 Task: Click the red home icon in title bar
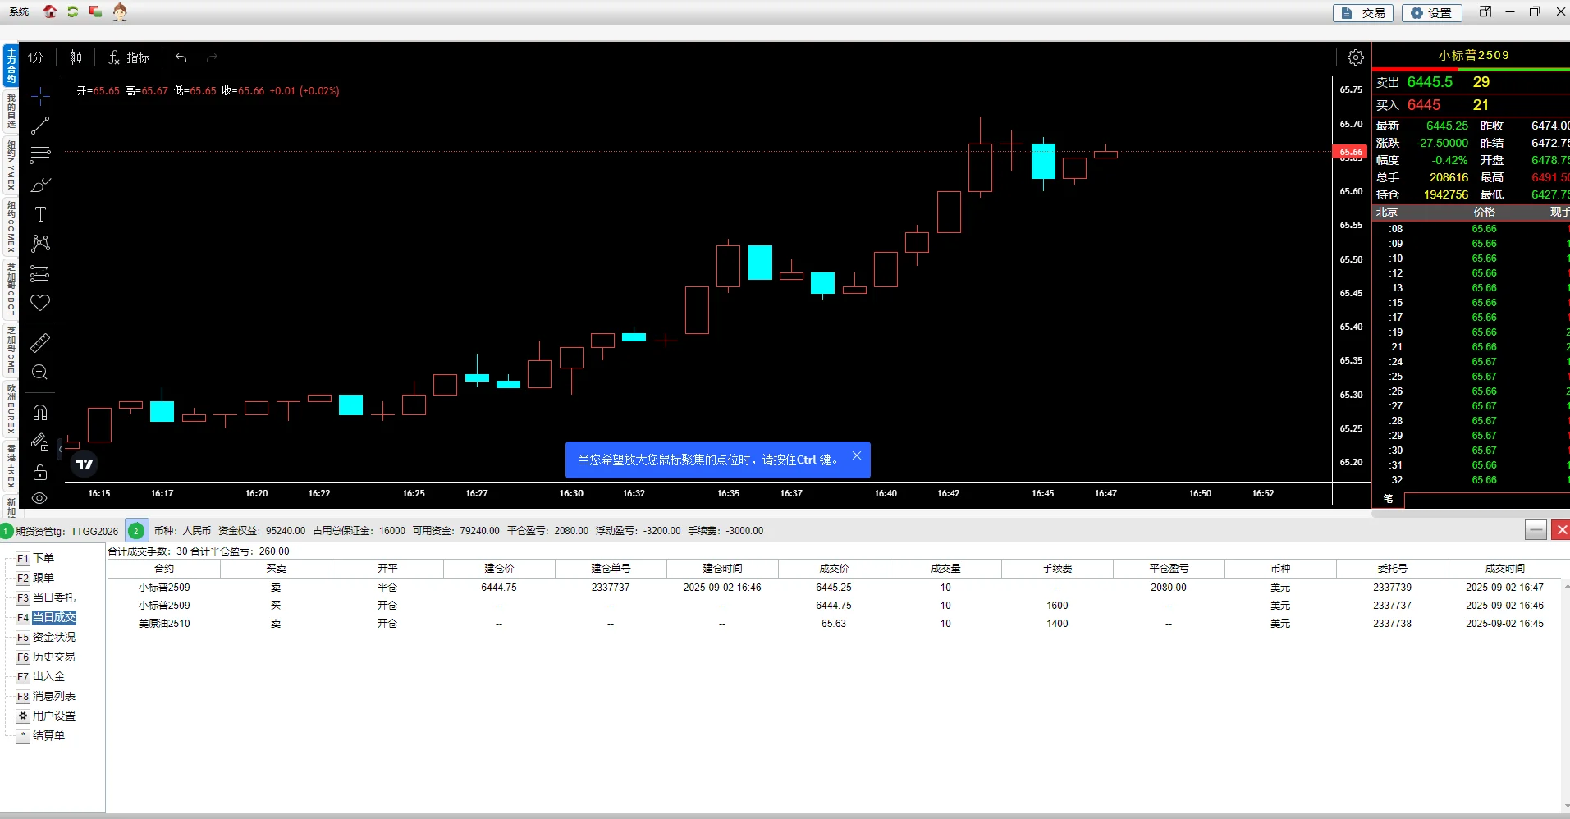[x=50, y=11]
